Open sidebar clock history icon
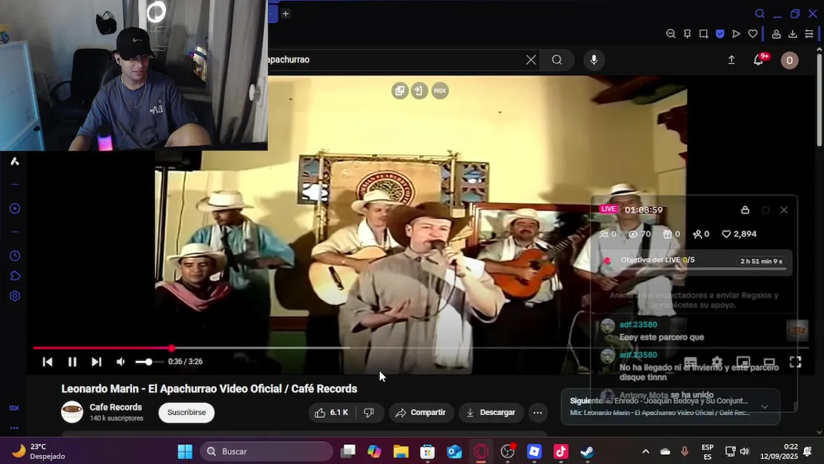Image resolution: width=824 pixels, height=464 pixels. 15,256
